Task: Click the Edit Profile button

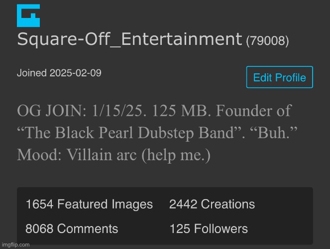Action: 279,77
